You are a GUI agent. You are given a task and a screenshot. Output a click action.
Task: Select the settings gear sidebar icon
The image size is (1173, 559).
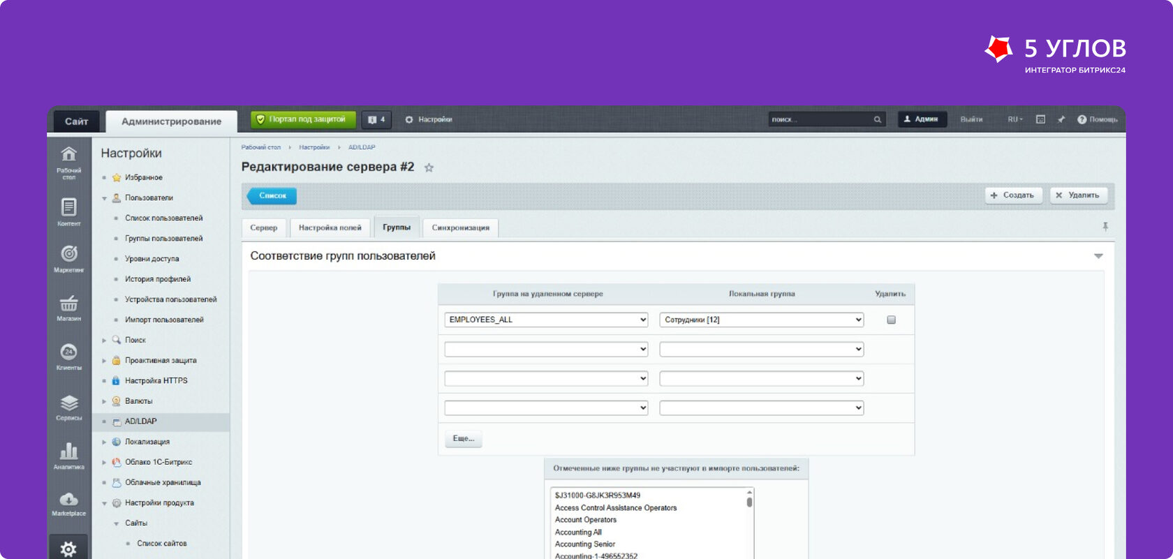click(x=68, y=549)
